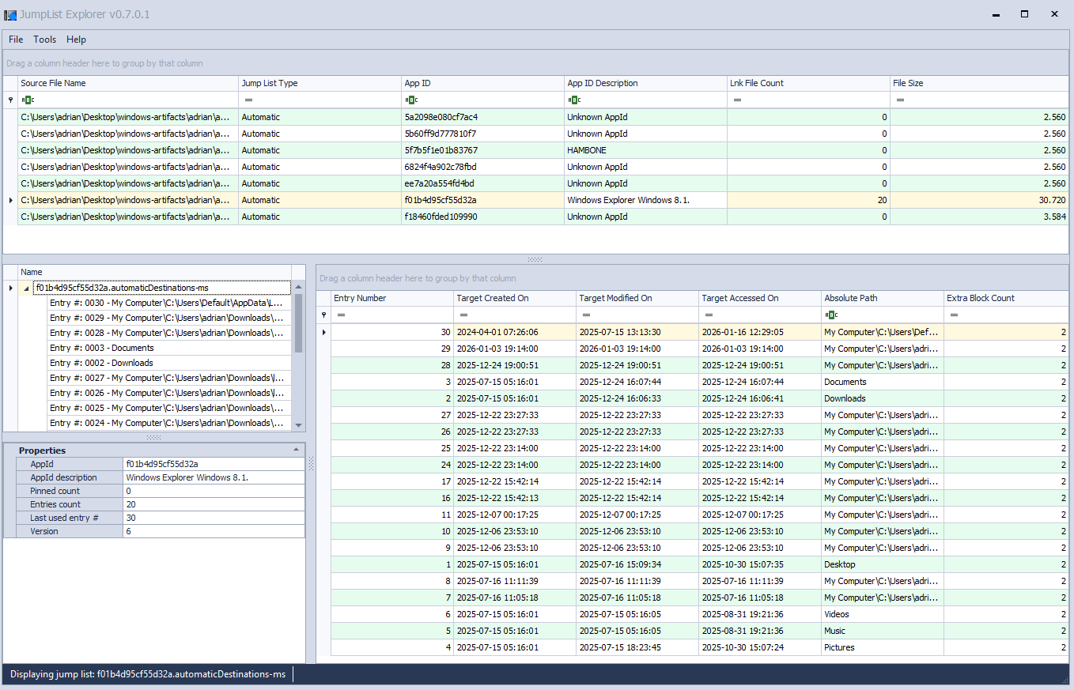Collapse the f01b4d95cf55d32a.automaticDestinations-ms tree node
Viewport: 1074px width, 690px height.
26,288
